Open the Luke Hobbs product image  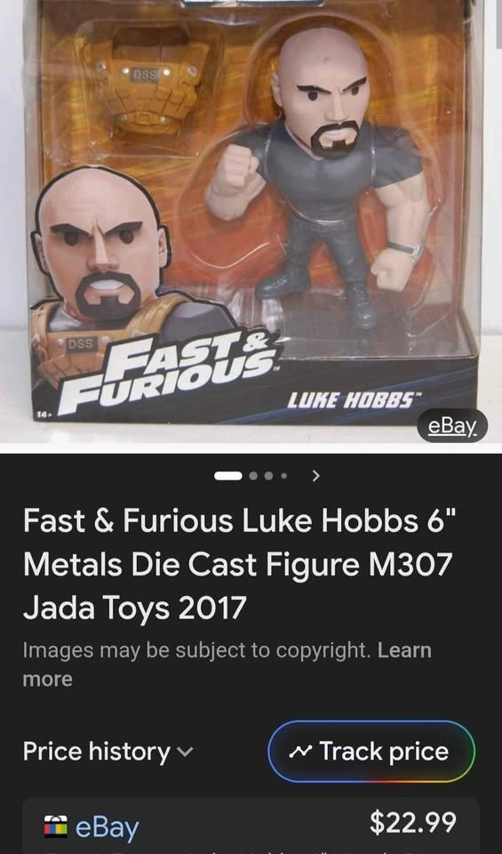pyautogui.click(x=251, y=221)
